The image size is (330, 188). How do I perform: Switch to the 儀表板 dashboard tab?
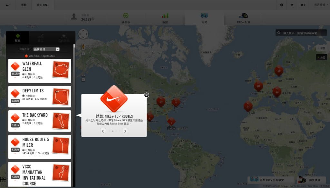(126, 18)
